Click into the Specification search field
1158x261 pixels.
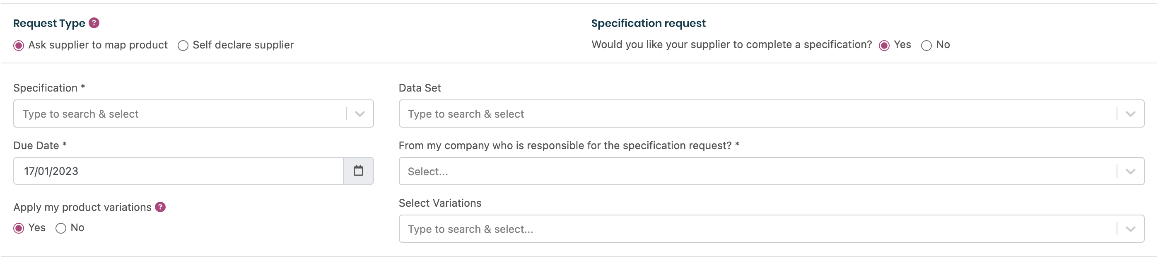click(x=180, y=114)
